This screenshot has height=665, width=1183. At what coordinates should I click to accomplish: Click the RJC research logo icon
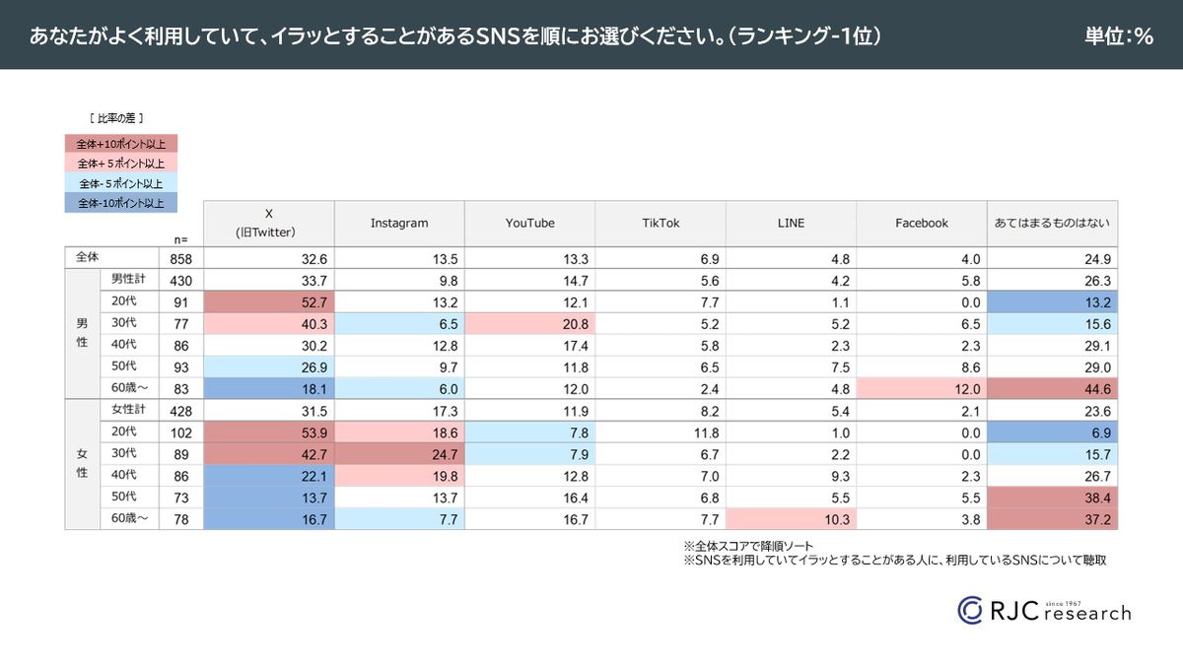(970, 610)
